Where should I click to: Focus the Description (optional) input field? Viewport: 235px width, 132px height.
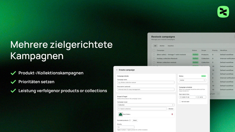coord(146,89)
